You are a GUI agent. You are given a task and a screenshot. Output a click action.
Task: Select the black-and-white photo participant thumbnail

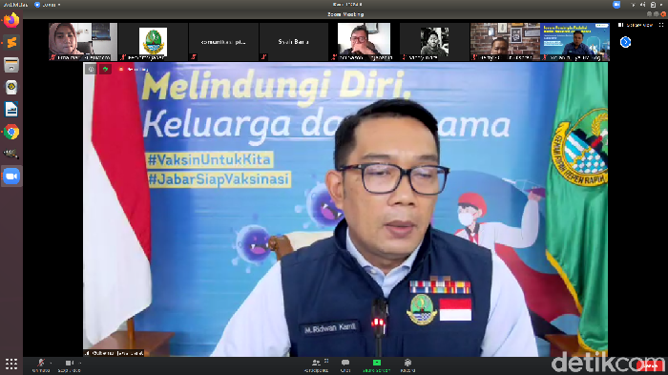(434, 42)
